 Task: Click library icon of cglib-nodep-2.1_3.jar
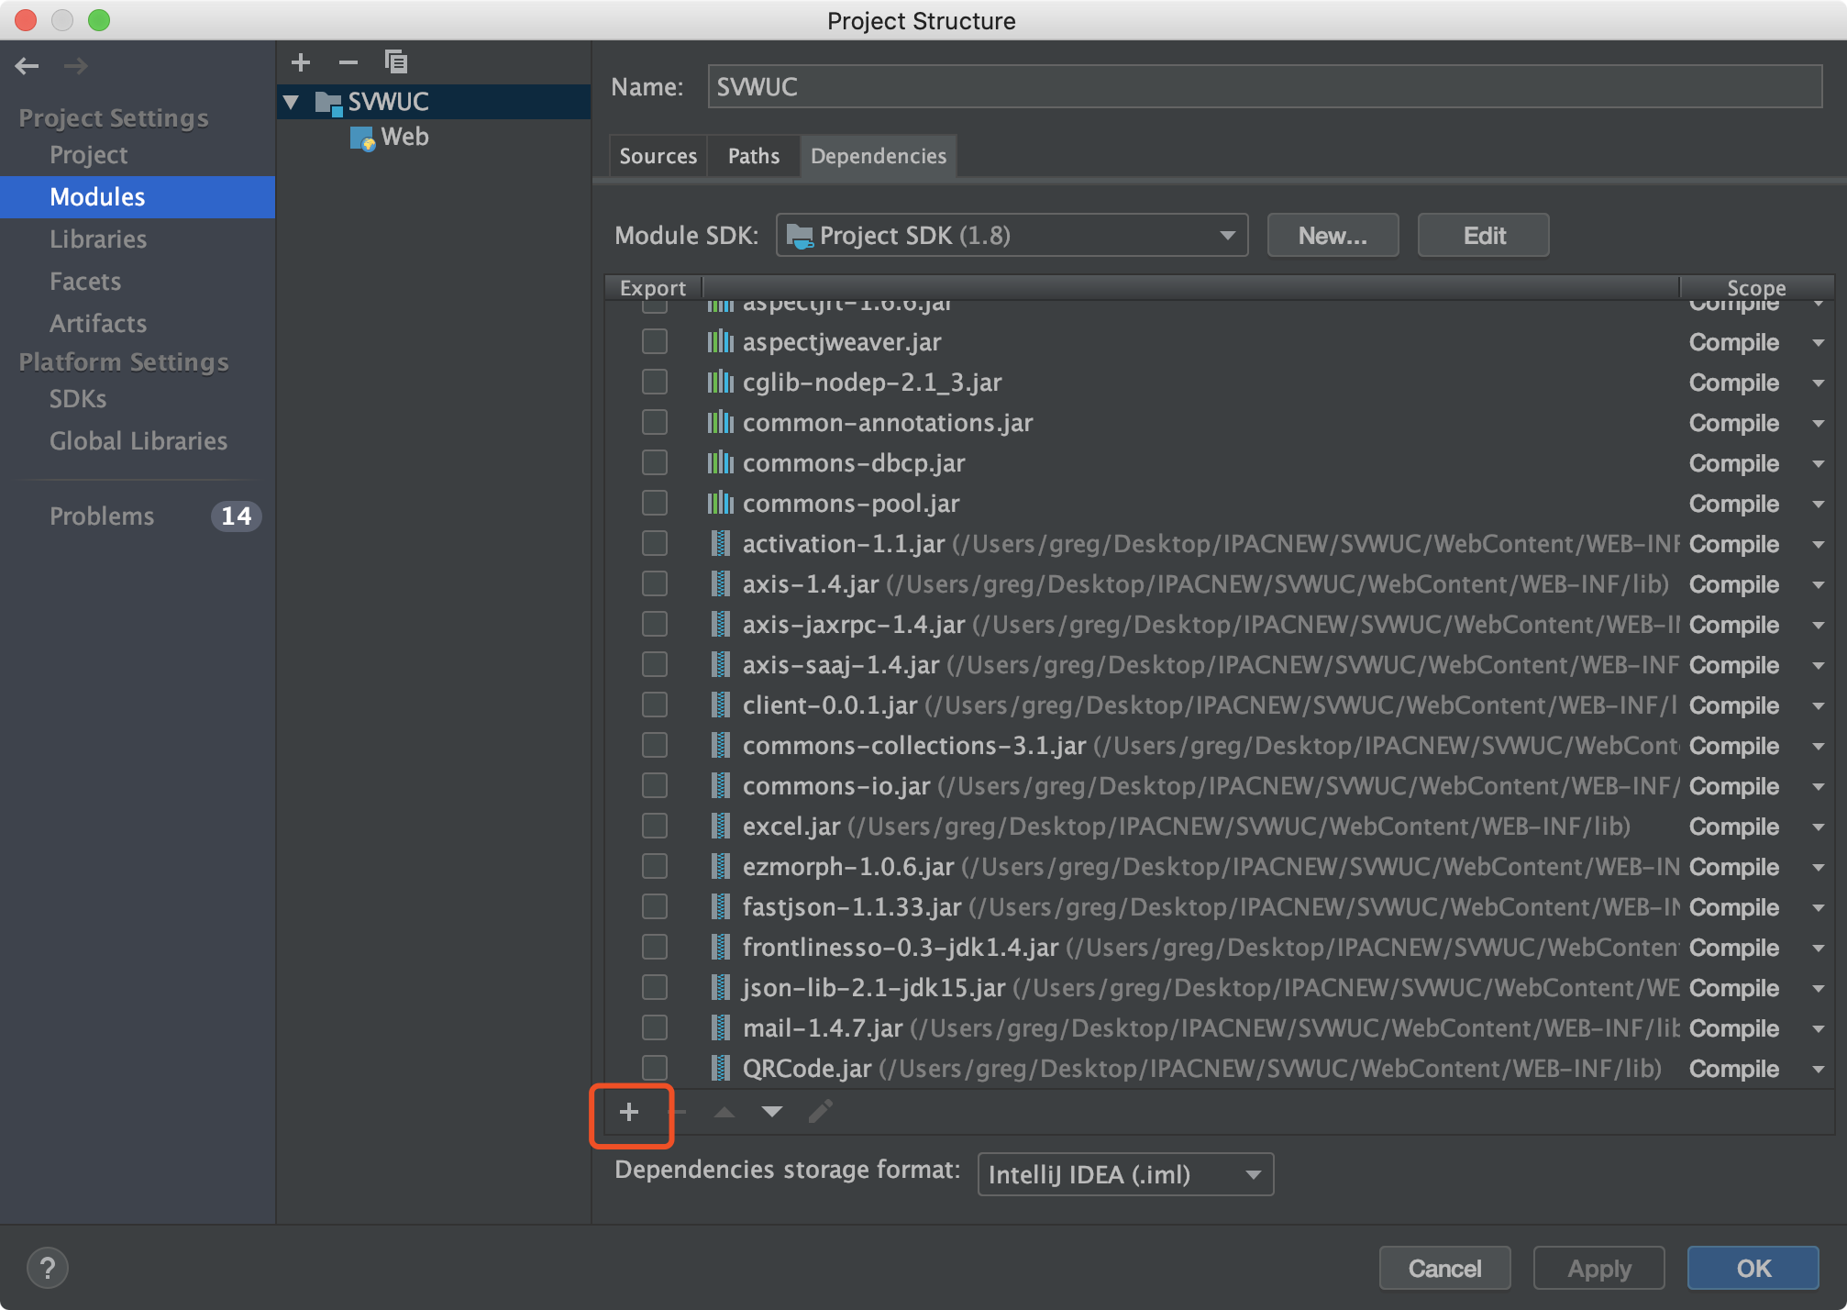(721, 383)
